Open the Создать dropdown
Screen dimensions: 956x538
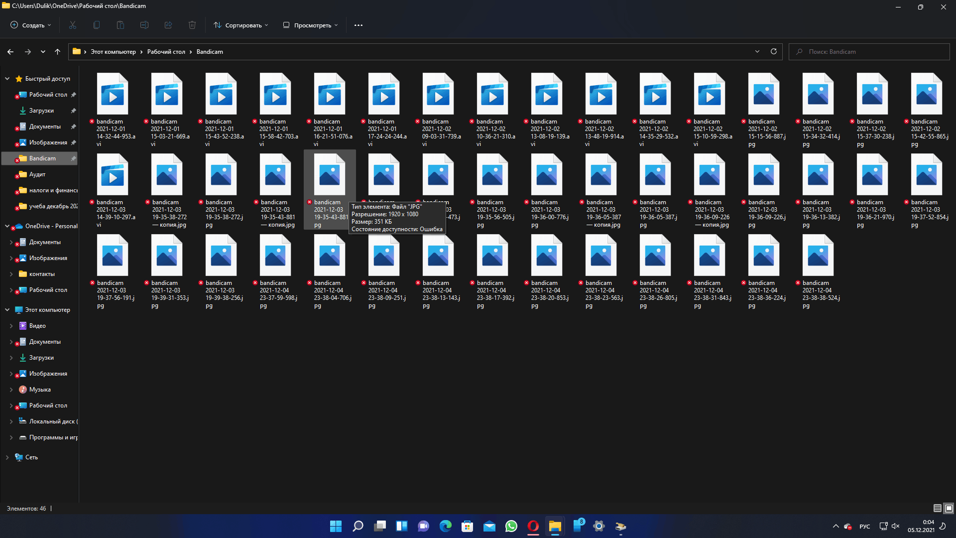[x=31, y=25]
